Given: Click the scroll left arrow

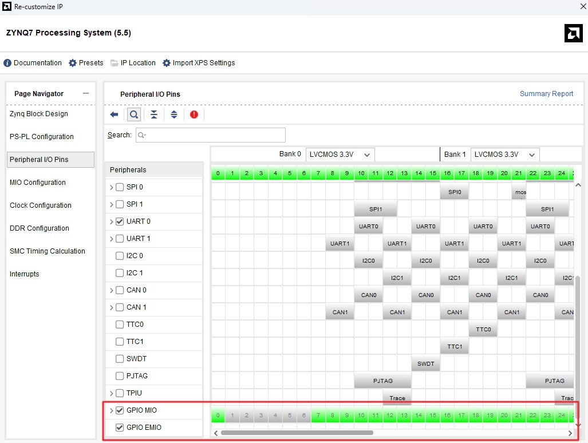Looking at the screenshot, I should [216, 433].
